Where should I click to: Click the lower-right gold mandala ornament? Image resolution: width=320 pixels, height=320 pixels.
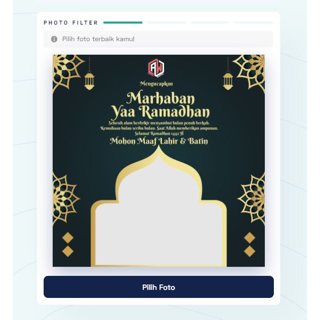(x=251, y=199)
